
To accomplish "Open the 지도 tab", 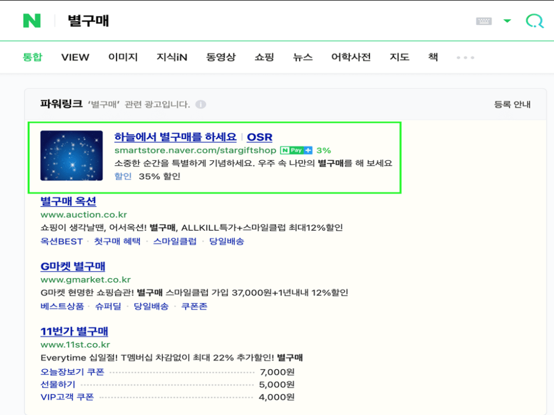I will click(399, 57).
